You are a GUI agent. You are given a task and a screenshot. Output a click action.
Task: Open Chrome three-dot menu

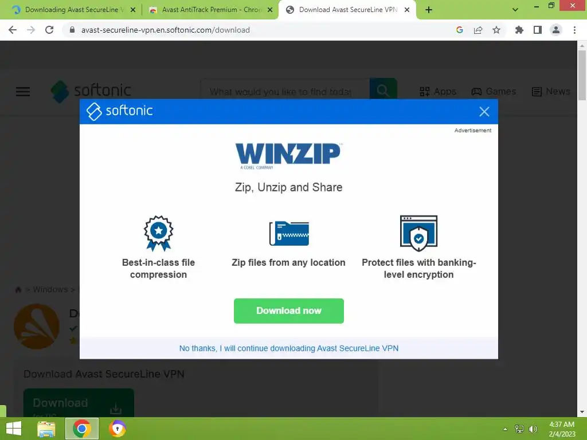[x=574, y=30]
